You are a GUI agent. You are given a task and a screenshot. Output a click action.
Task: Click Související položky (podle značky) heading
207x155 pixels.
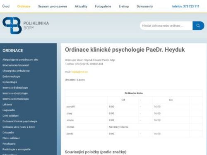[x=96, y=152]
